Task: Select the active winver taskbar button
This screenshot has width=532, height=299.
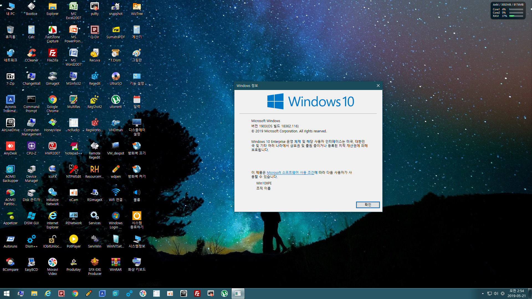Action: click(x=238, y=293)
